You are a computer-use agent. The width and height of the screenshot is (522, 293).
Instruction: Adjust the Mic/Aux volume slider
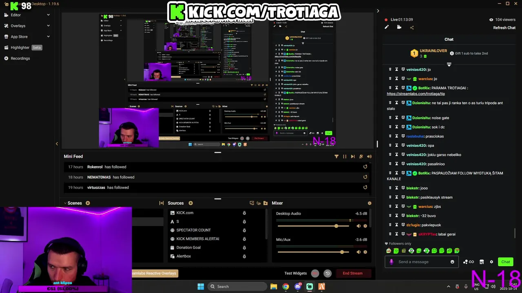click(313, 252)
